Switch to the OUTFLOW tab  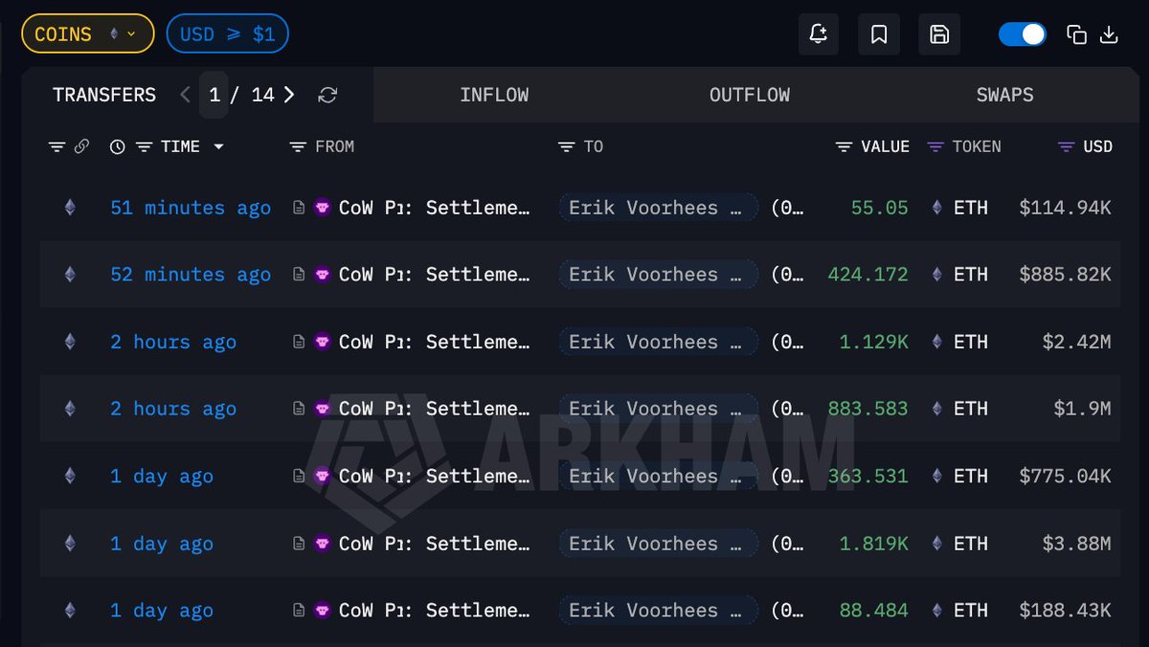point(750,95)
